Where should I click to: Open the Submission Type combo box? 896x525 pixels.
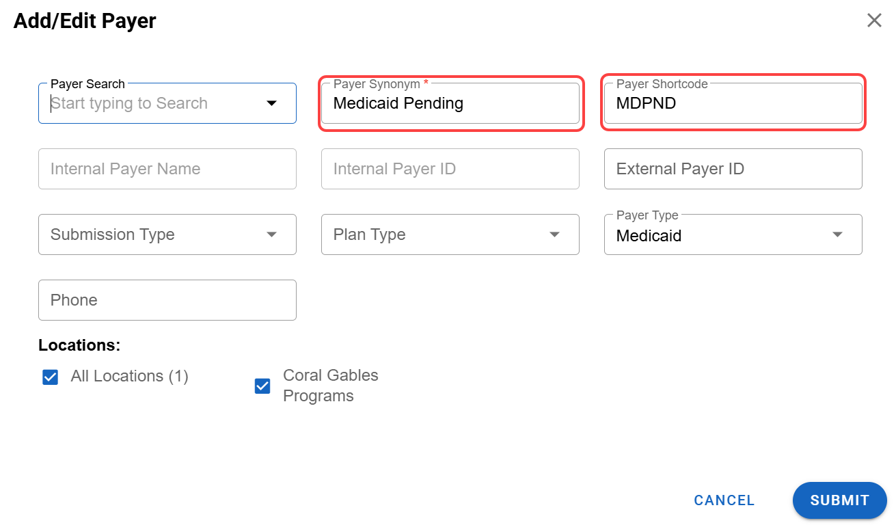point(167,234)
